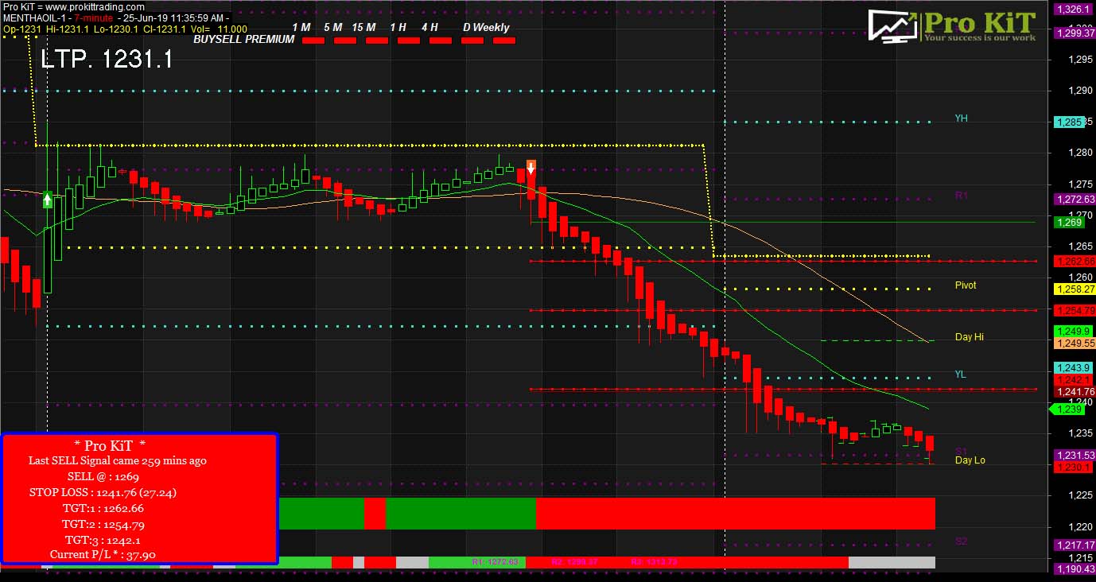Click the red indicator under 1 M
This screenshot has width=1096, height=582.
pos(313,41)
